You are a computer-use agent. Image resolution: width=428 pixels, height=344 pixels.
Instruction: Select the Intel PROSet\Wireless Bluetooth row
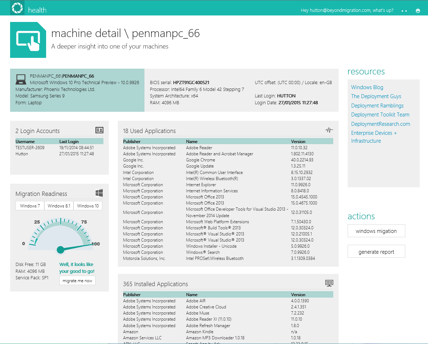(x=228, y=258)
